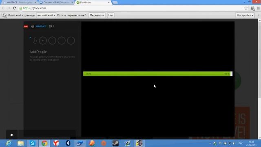Close the Dashboard tab
The image size is (261, 147).
pyautogui.click(x=109, y=2)
